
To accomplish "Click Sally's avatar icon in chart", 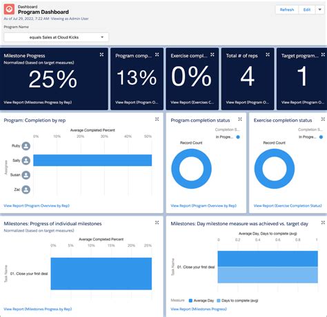I will [x=26, y=161].
